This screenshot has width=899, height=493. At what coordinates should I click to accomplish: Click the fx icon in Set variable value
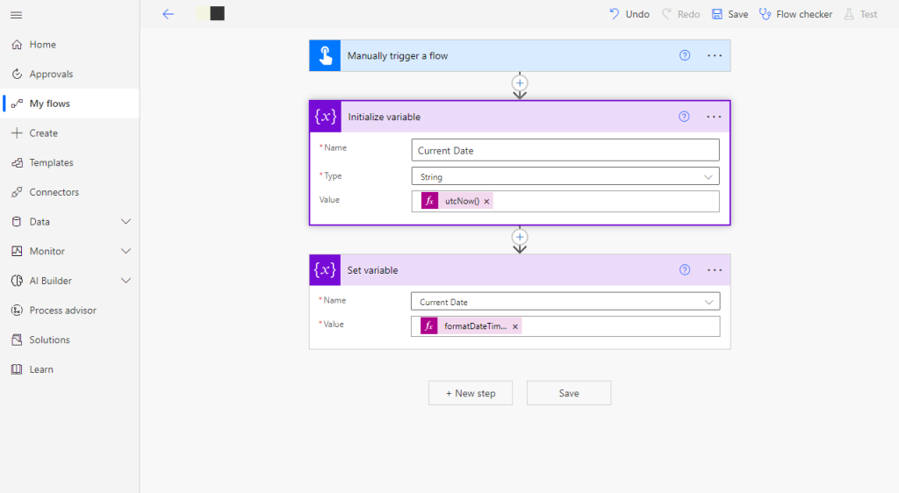point(428,326)
